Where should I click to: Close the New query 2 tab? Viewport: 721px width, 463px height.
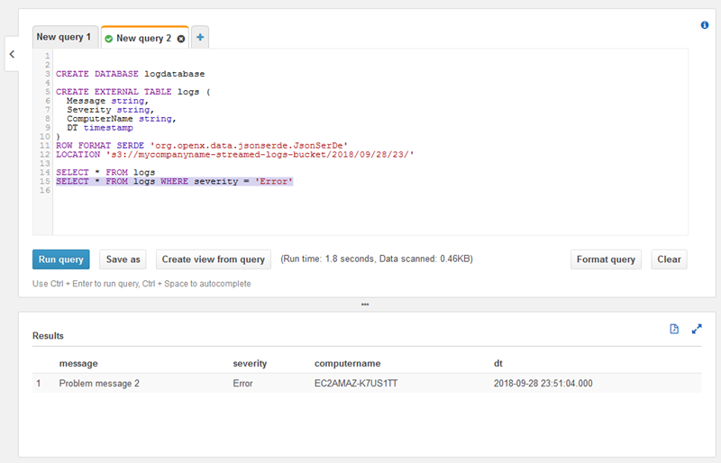pos(181,39)
